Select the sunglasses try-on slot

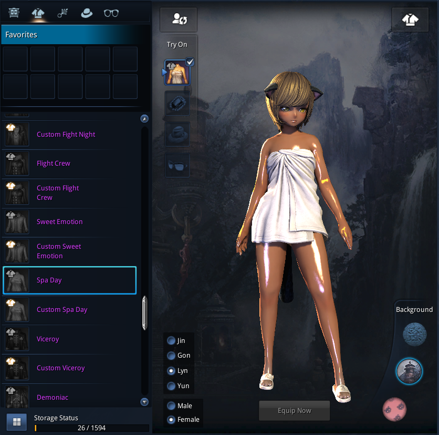click(x=177, y=166)
